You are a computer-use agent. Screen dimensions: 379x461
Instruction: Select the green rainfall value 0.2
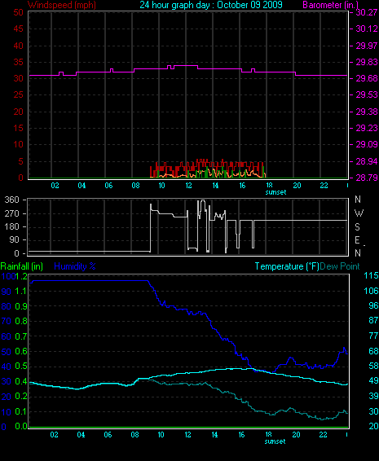click(21, 396)
